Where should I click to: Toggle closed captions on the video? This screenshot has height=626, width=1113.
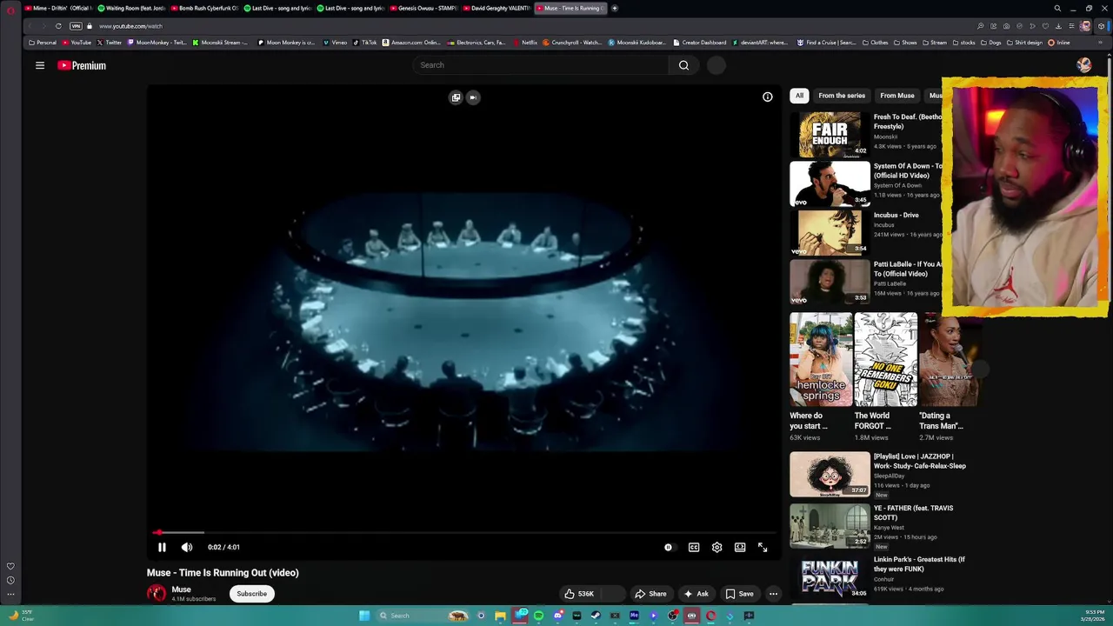pyautogui.click(x=694, y=547)
